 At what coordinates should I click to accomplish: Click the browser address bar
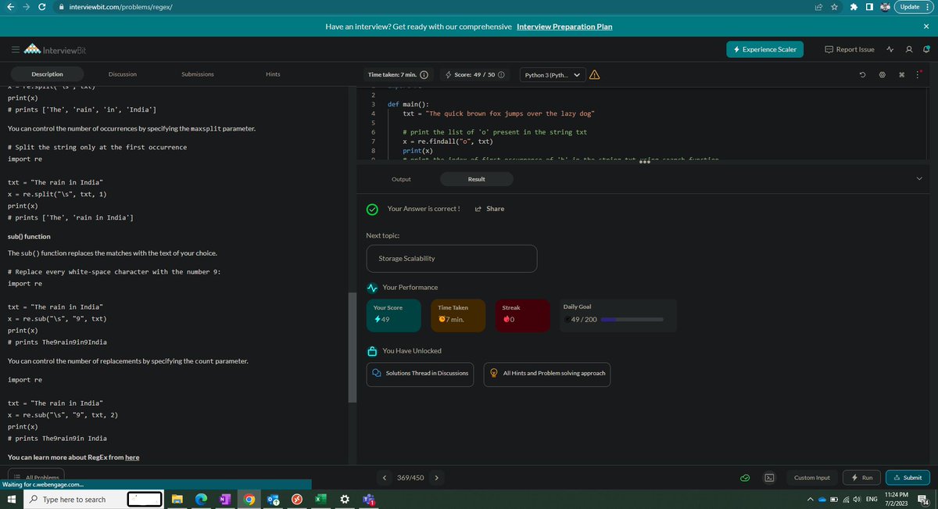click(430, 7)
